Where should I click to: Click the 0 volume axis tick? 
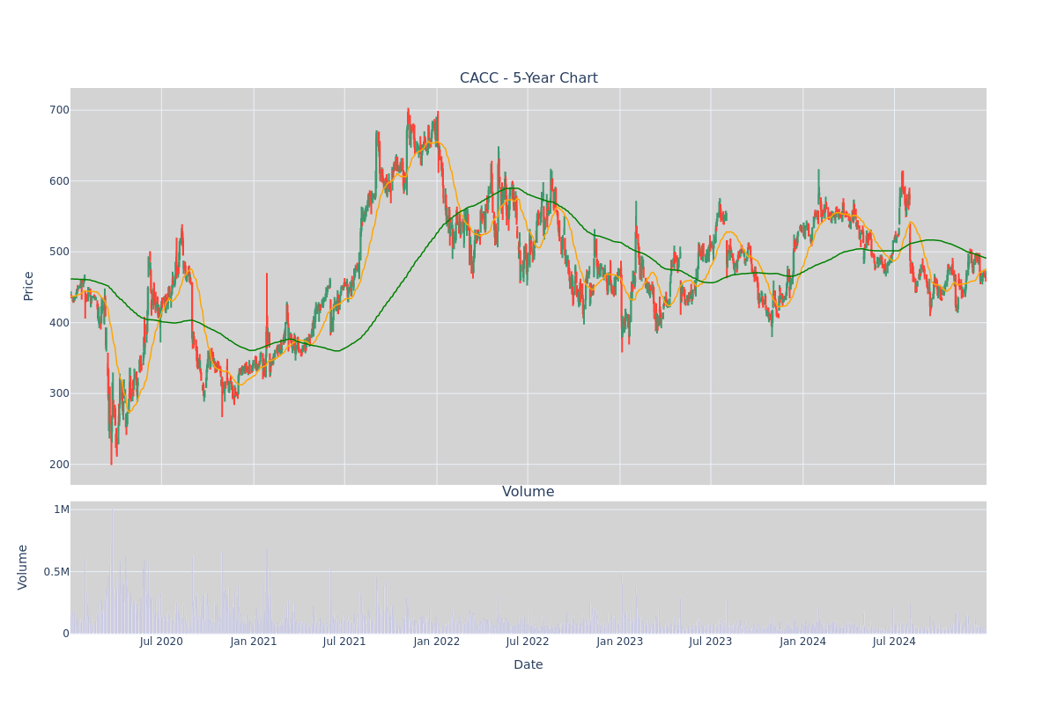click(x=66, y=634)
